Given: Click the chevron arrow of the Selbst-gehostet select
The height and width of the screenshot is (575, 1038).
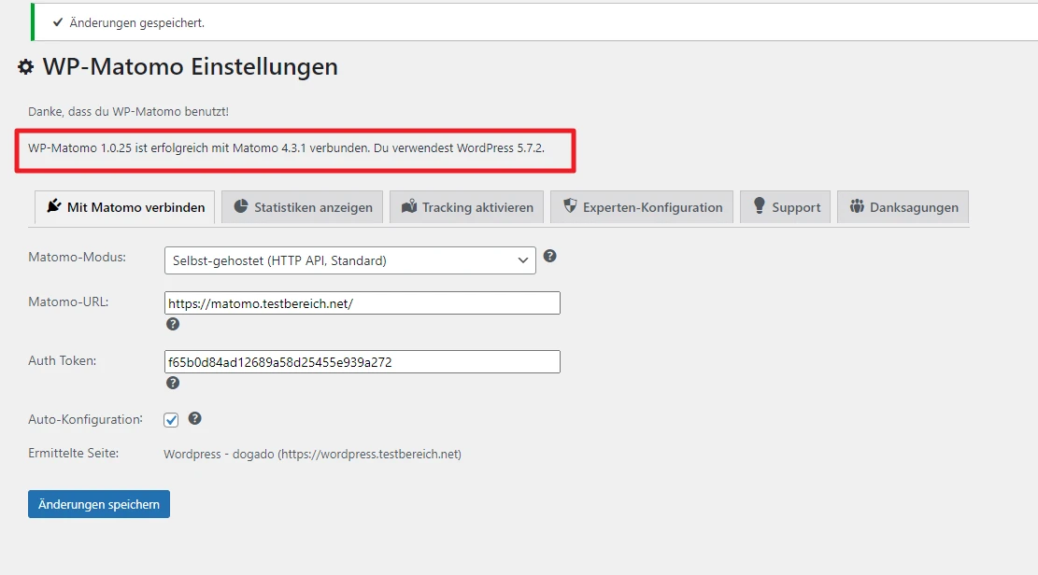Looking at the screenshot, I should click(x=523, y=260).
